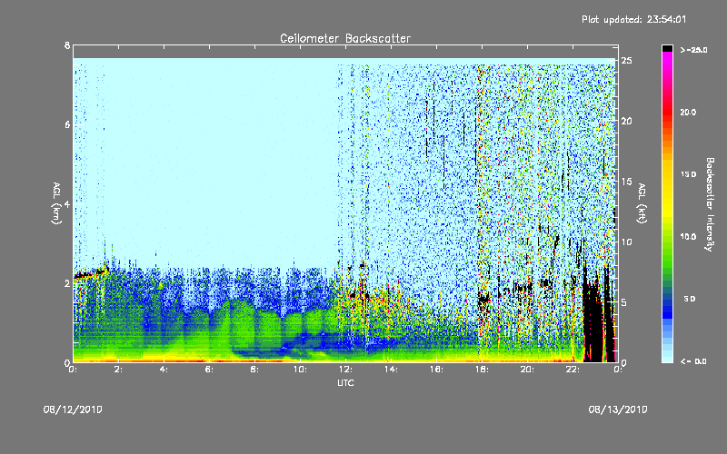The width and height of the screenshot is (727, 454).
Task: Click the "<= 0.0" colorbar label
Action: 693,361
